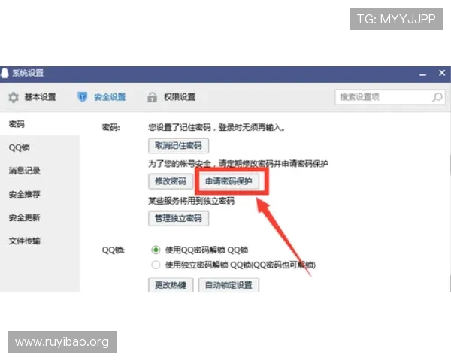Open 消息记录 in the sidebar

(x=40, y=171)
